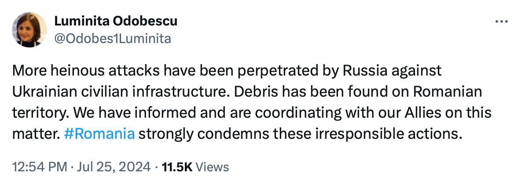
Task: Click the Views label
Action: pos(212,167)
